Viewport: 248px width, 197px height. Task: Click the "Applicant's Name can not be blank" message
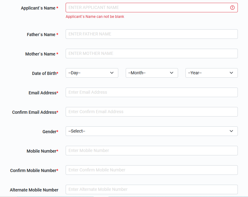click(x=95, y=17)
